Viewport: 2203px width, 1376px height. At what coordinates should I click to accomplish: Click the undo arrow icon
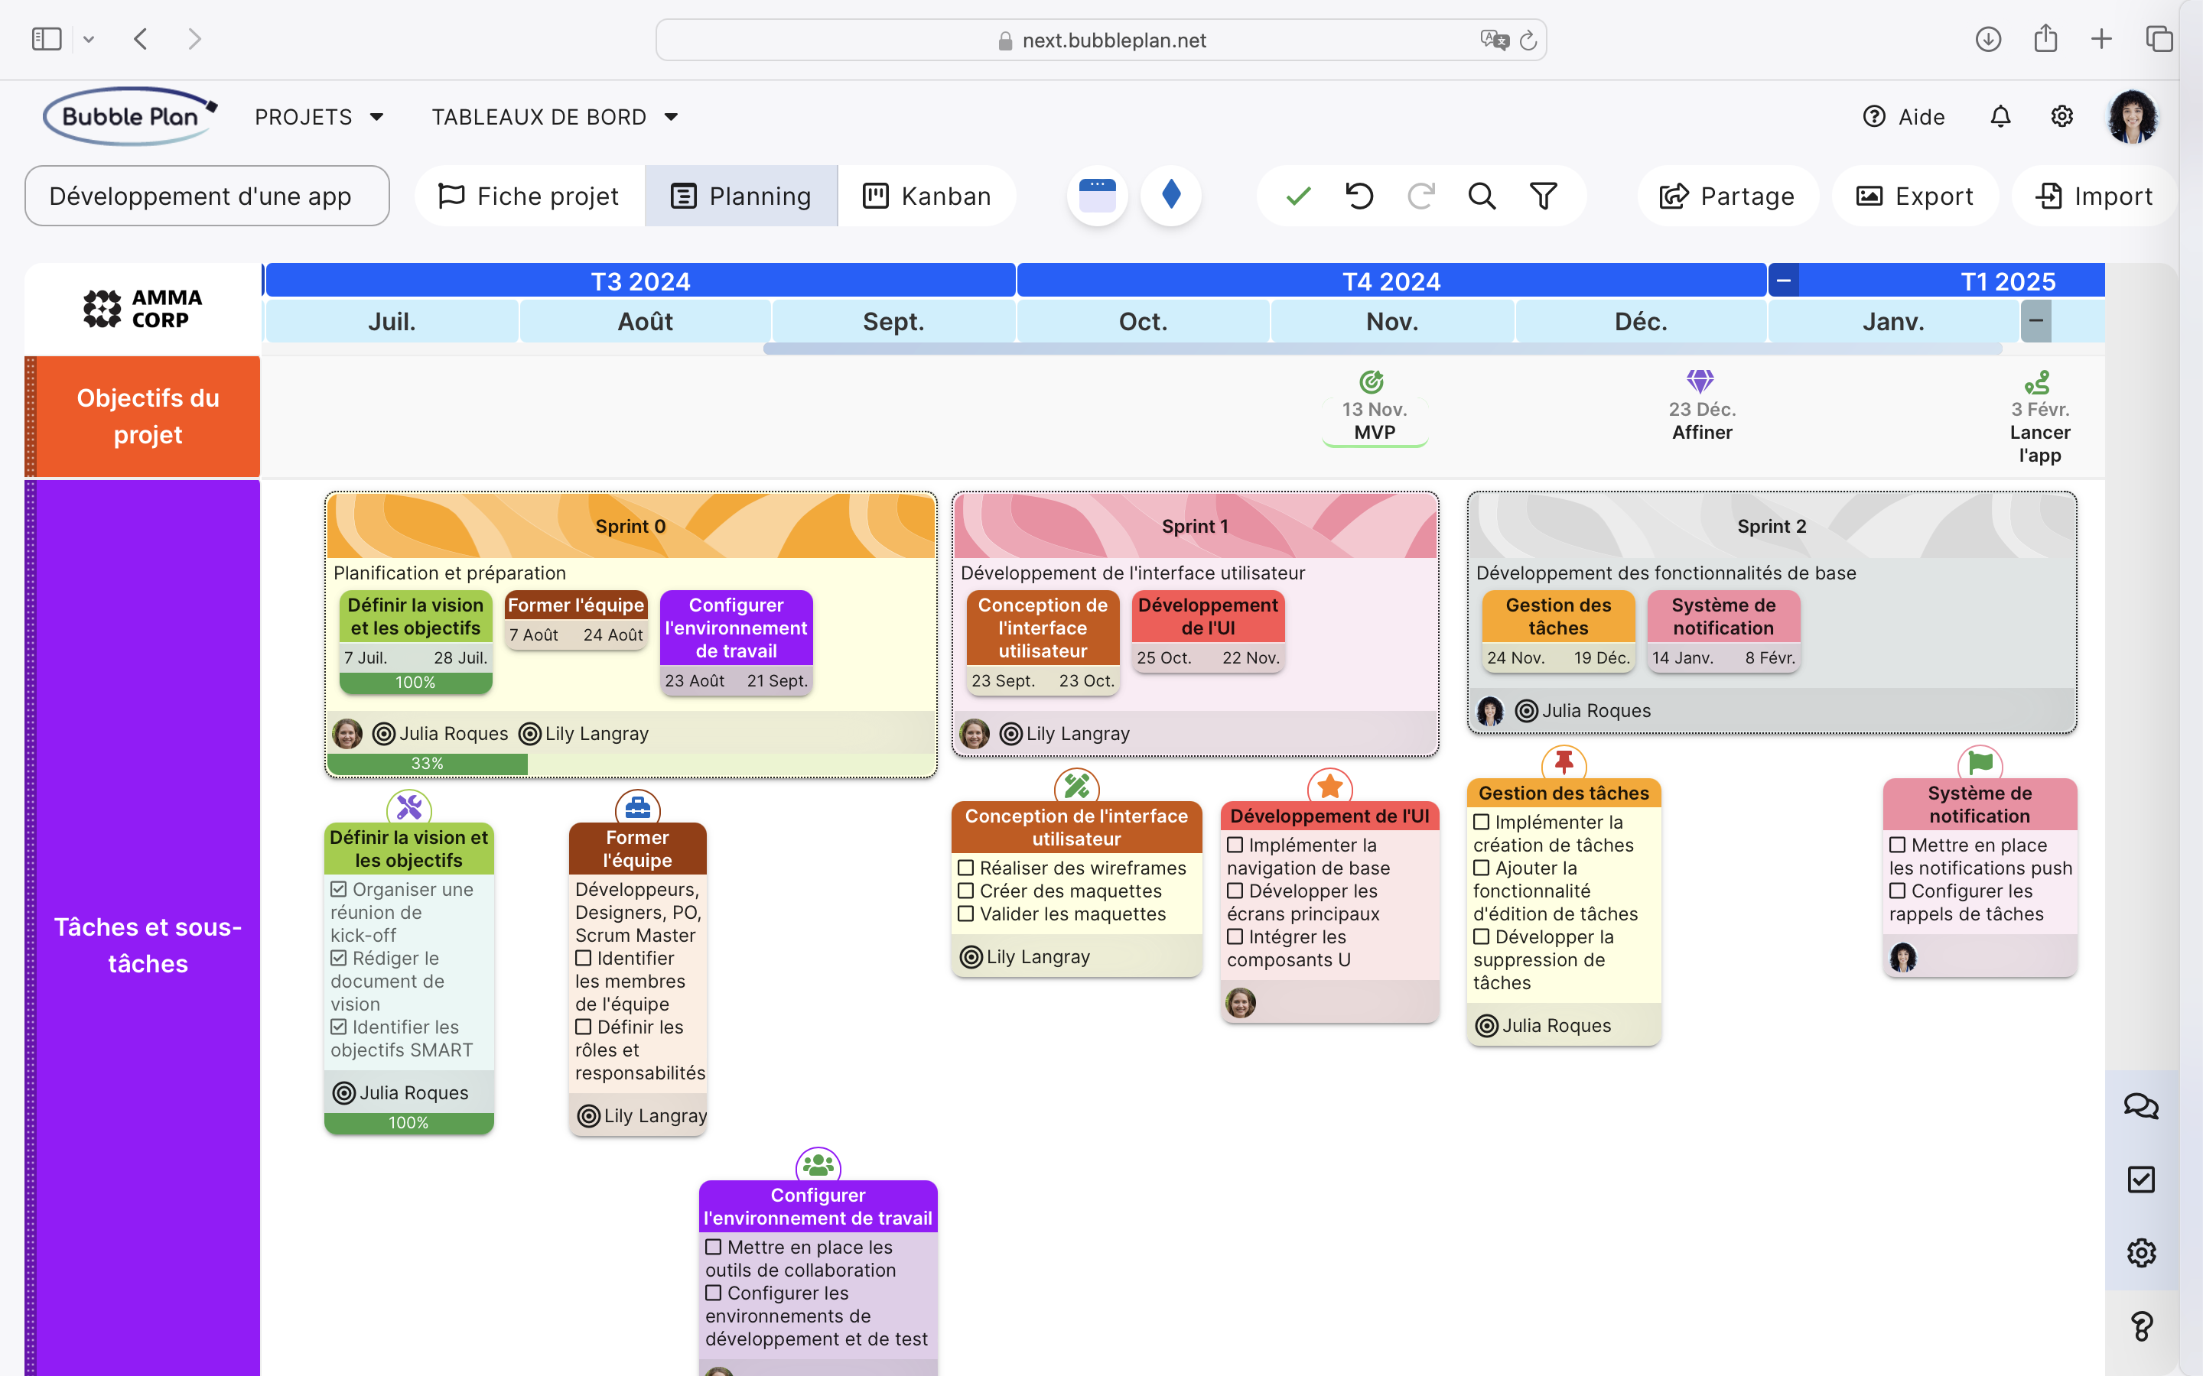tap(1359, 195)
